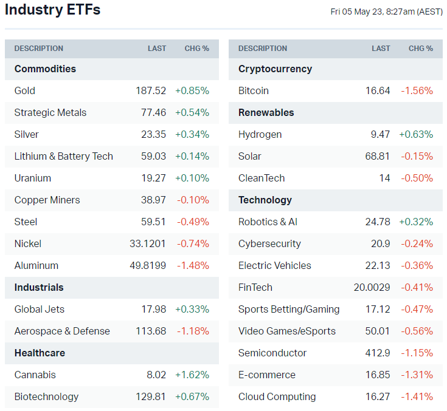The image size is (447, 411).
Task: Click the left table CHG % header
Action: click(x=197, y=49)
